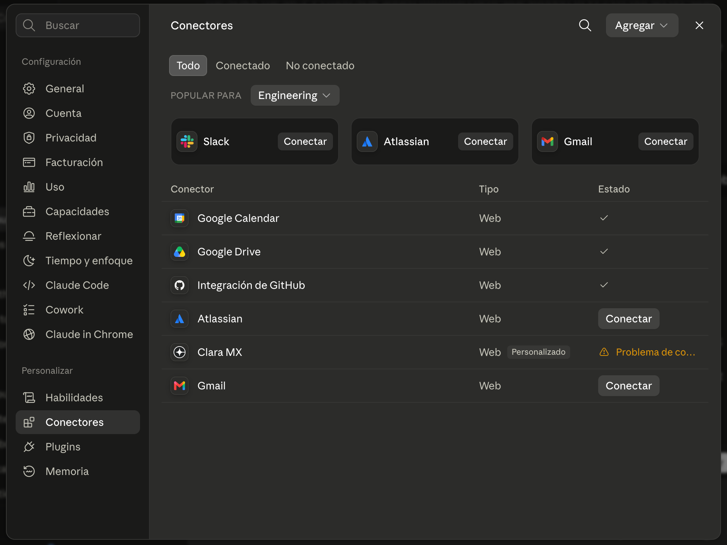727x545 pixels.
Task: Switch to the No conectado filter tab
Action: click(x=320, y=66)
